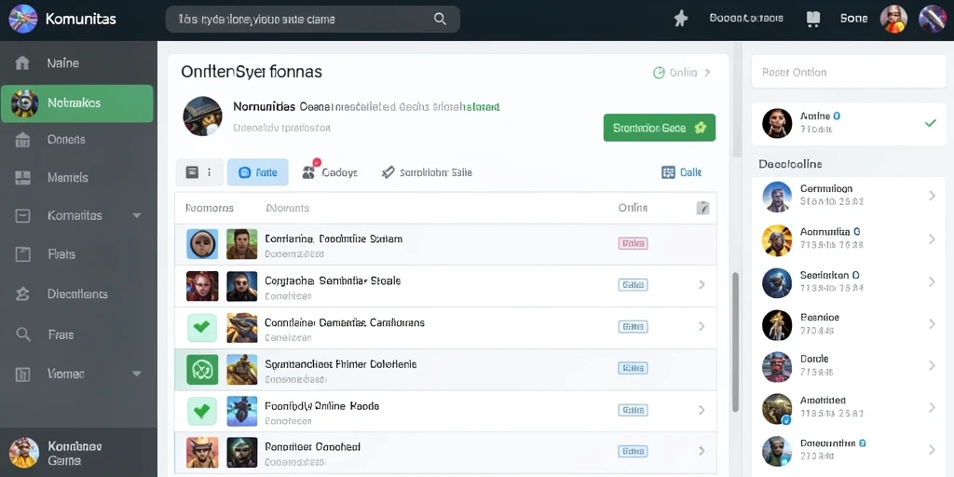Expand the Komaritas sidebar dropdown arrow
The height and width of the screenshot is (477, 954).
137,215
